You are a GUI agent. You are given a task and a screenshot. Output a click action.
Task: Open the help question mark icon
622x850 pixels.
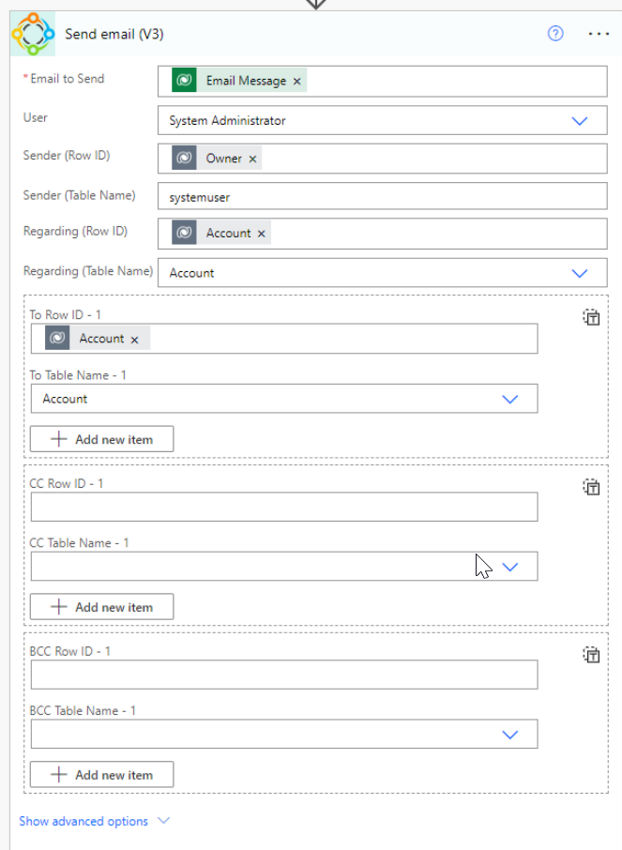coord(555,34)
